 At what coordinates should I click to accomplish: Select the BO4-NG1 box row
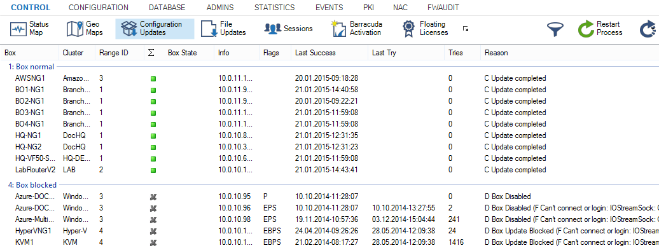click(x=329, y=124)
